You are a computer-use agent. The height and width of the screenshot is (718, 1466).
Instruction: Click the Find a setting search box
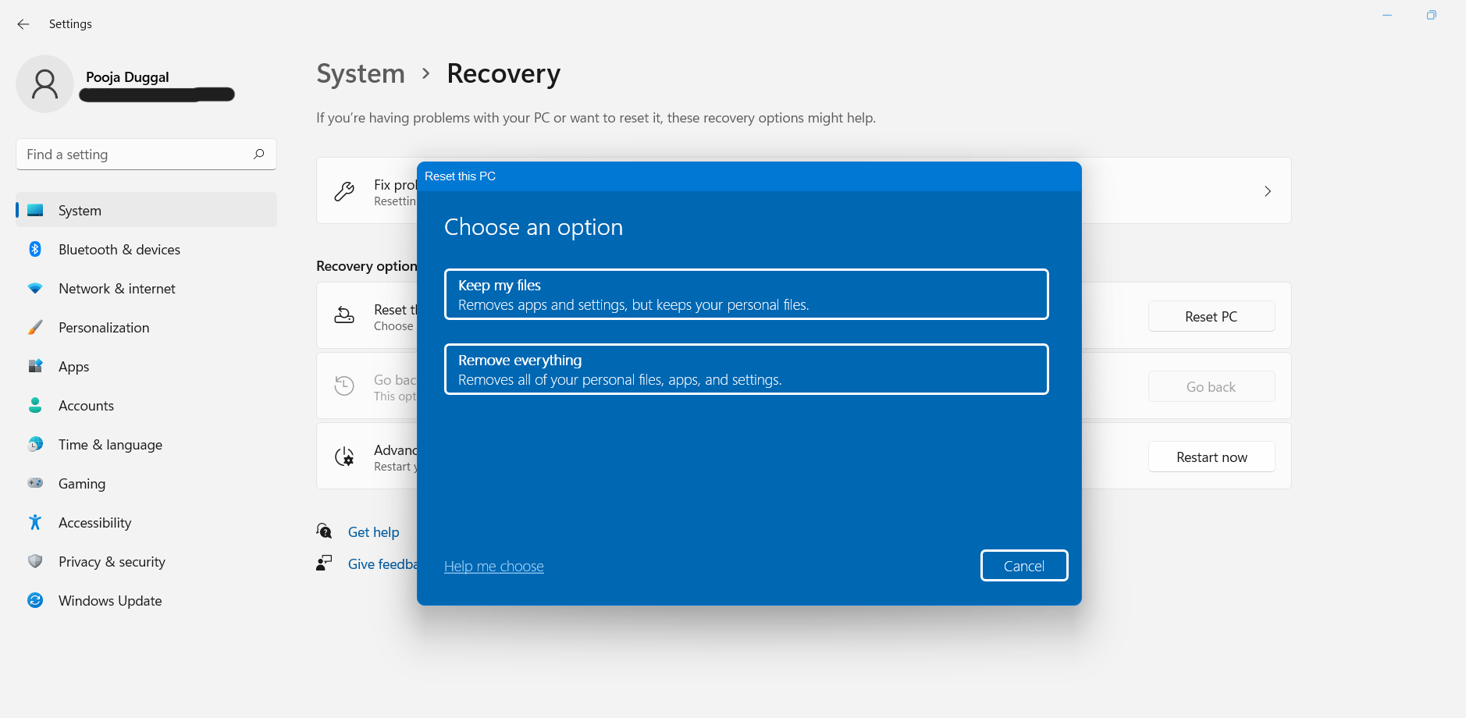146,155
